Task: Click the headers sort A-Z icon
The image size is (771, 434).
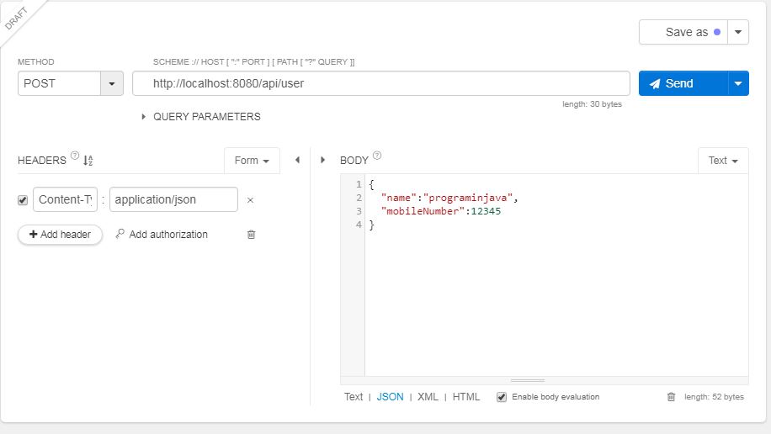Action: (88, 160)
